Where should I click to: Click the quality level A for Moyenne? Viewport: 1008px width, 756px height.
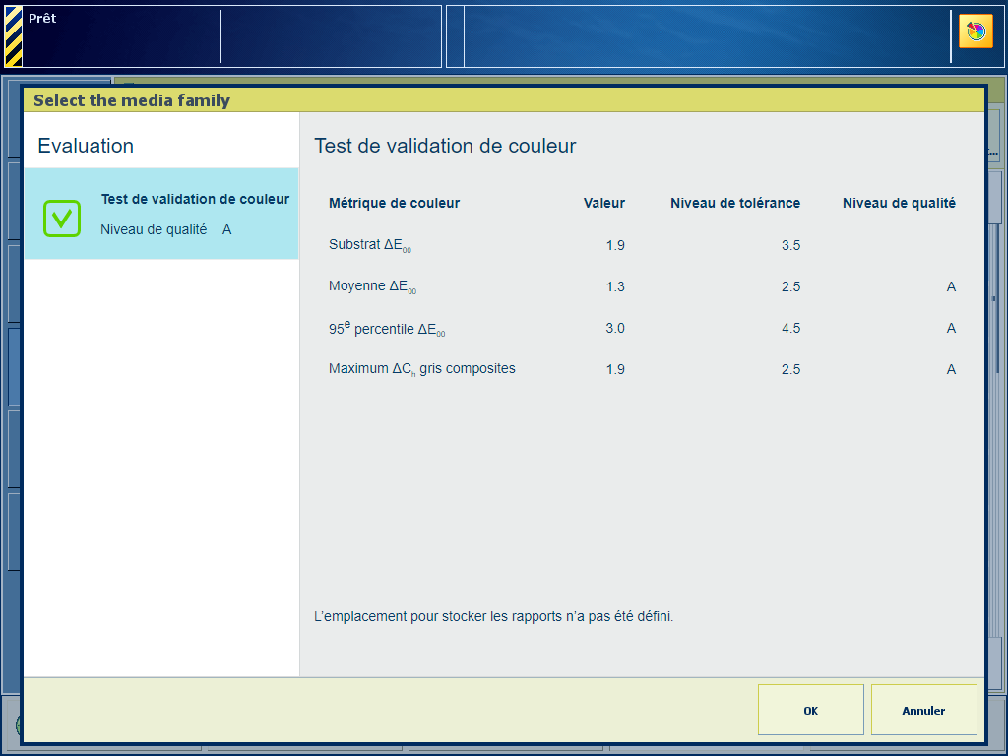(x=951, y=286)
